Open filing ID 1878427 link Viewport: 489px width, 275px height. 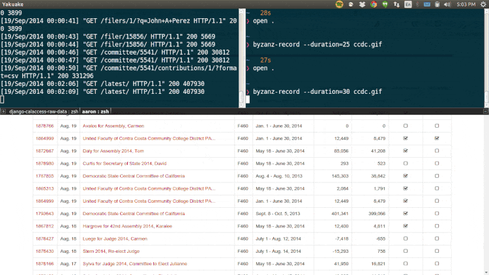pyautogui.click(x=44, y=239)
